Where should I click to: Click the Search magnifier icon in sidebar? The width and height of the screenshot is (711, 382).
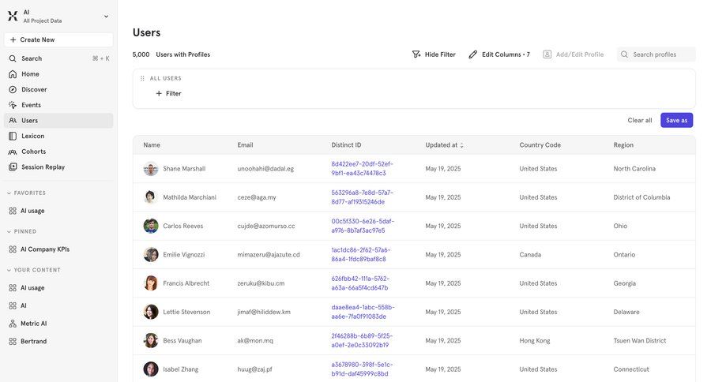pyautogui.click(x=13, y=58)
